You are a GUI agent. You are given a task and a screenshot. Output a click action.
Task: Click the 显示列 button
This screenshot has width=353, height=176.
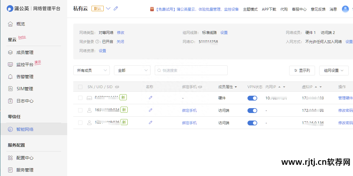click(302, 70)
